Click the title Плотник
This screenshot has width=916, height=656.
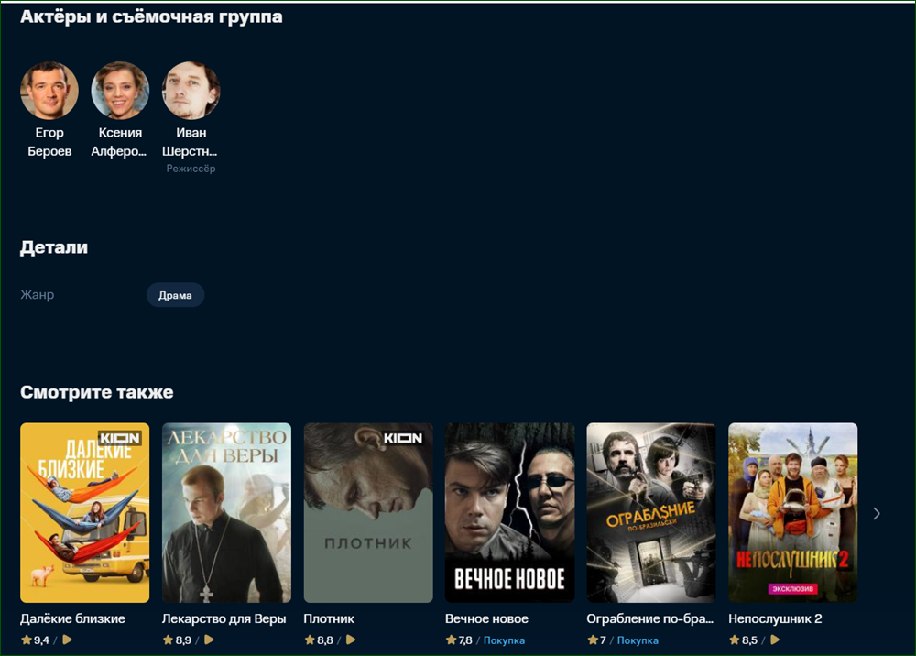point(329,618)
